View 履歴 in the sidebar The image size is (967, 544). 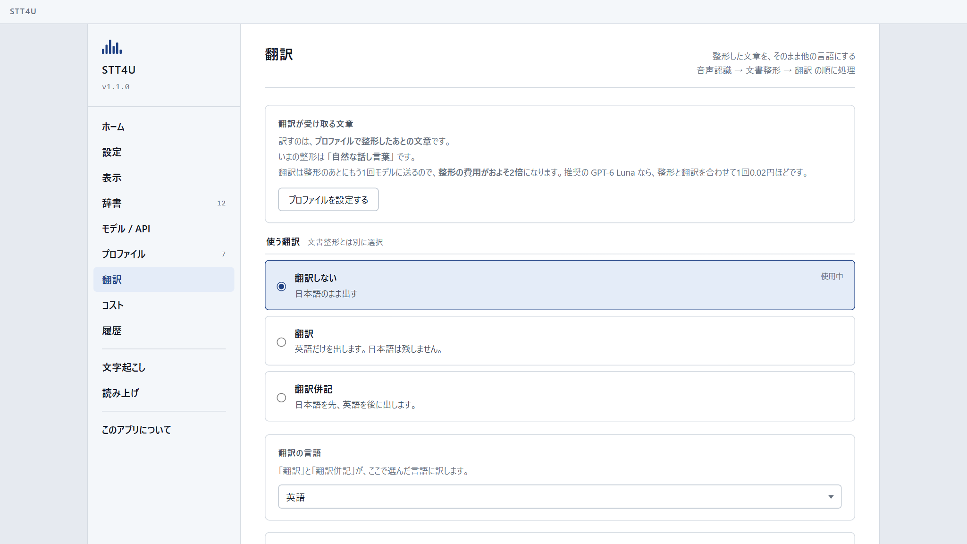click(164, 331)
